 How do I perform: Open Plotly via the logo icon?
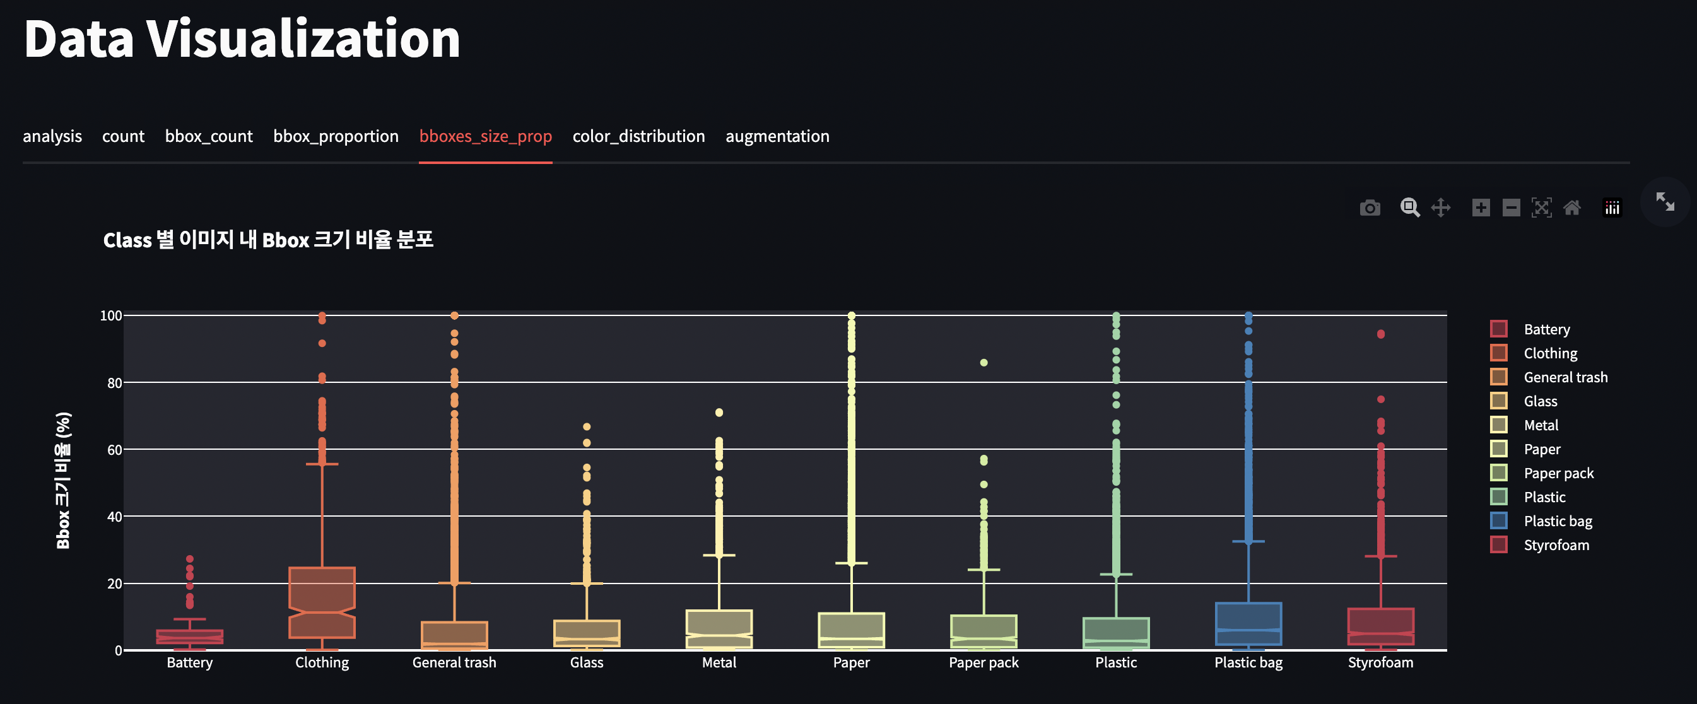(1612, 208)
